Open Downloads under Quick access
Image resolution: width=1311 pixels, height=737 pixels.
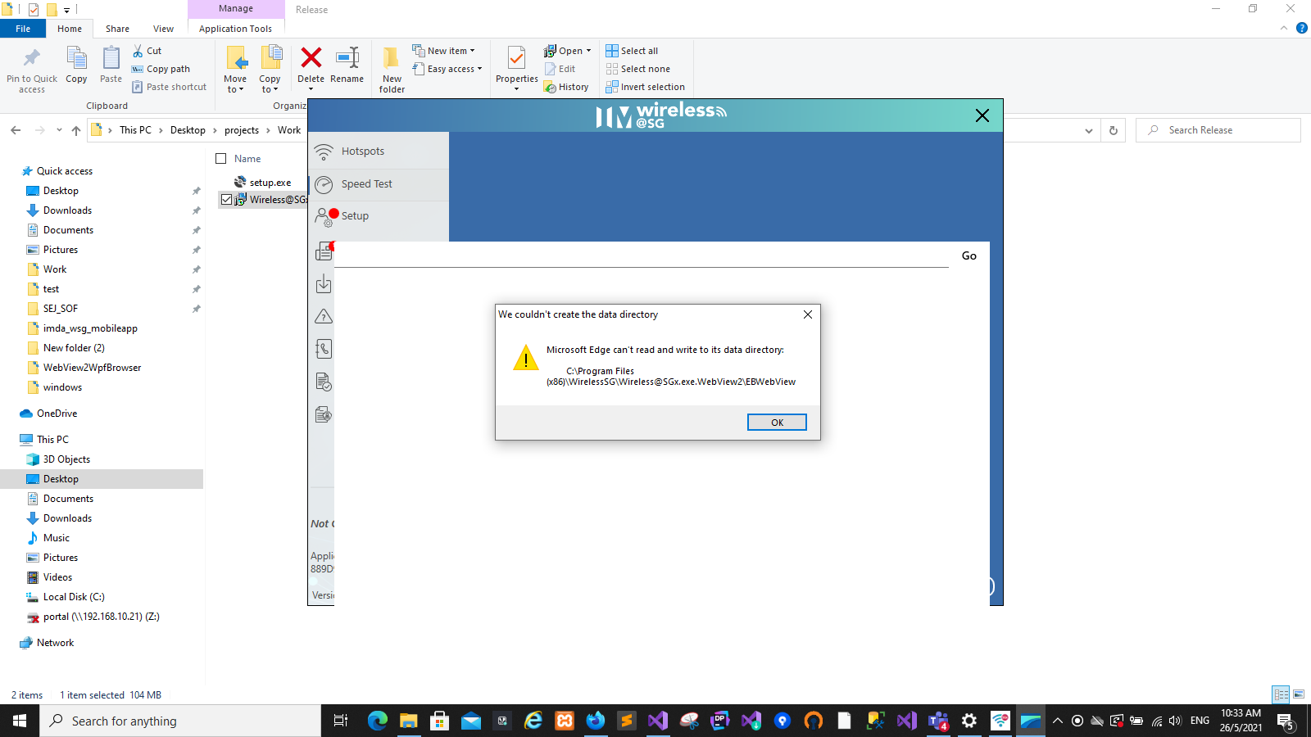(x=67, y=210)
